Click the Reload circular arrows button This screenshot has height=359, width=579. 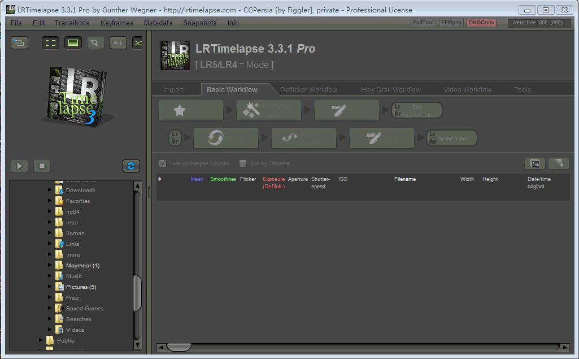(x=226, y=138)
